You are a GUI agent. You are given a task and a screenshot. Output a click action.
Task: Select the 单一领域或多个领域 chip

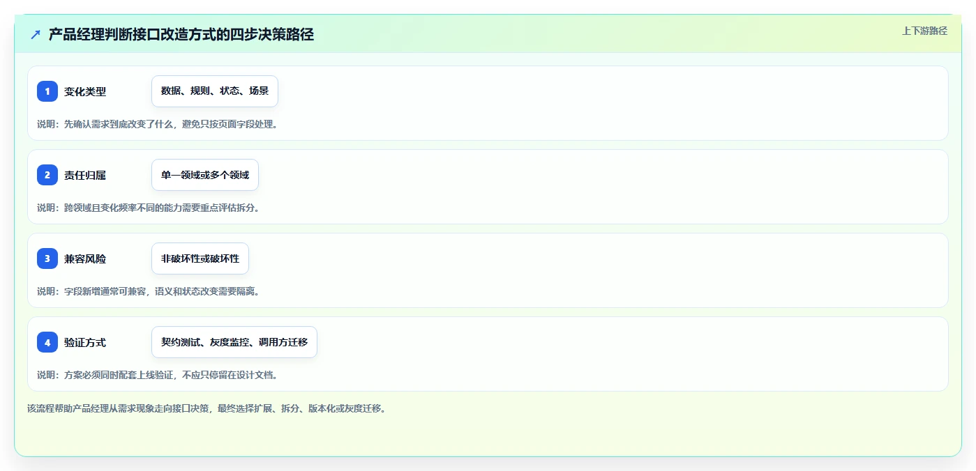pos(205,175)
